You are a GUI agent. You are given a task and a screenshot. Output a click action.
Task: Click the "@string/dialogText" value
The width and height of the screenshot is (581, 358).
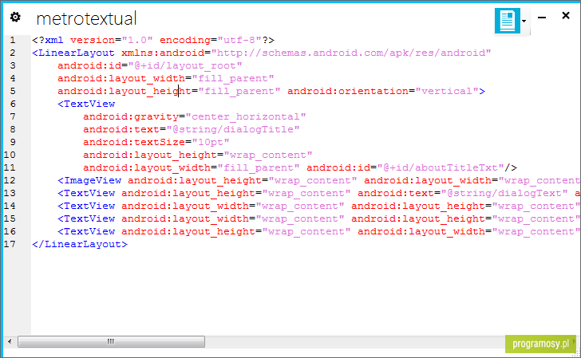click(504, 193)
